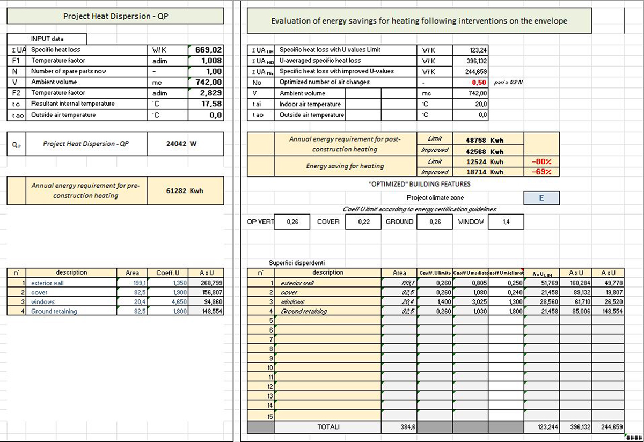Click the energy saving Improved value 18714 Kwh
The height and width of the screenshot is (442, 644).
coord(488,172)
